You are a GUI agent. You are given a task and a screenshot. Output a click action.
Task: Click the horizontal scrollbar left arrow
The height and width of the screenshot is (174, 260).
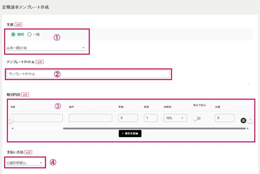[12, 128]
